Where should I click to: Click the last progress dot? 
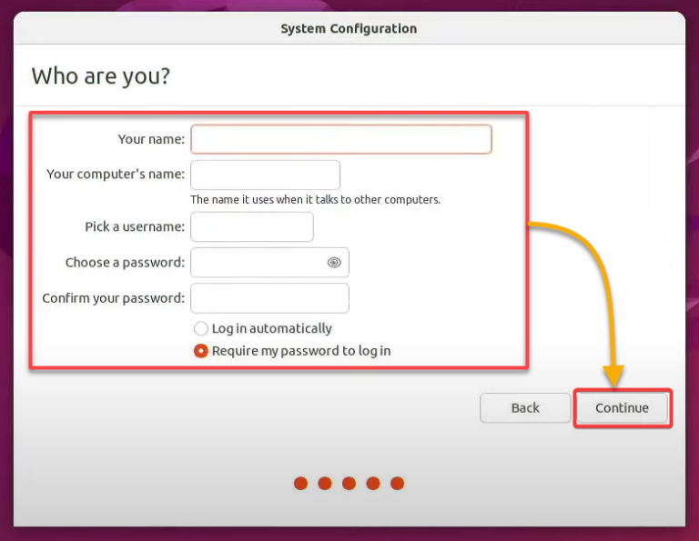(397, 484)
